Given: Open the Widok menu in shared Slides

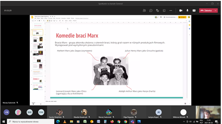Looking at the screenshot, I should click(42, 18).
